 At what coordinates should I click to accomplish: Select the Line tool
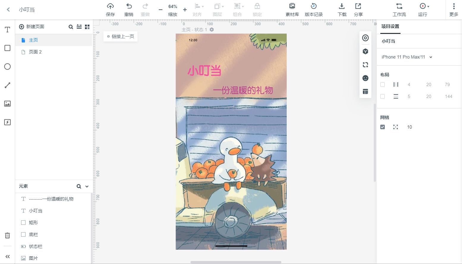pyautogui.click(x=7, y=85)
